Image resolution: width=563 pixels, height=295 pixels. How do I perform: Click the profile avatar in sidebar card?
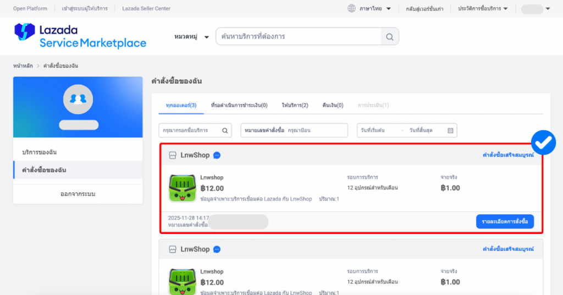tap(78, 99)
